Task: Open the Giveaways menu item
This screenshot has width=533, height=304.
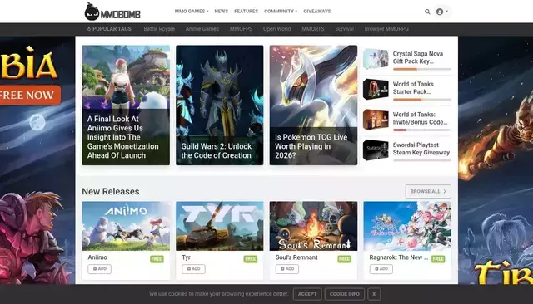Action: tap(317, 11)
